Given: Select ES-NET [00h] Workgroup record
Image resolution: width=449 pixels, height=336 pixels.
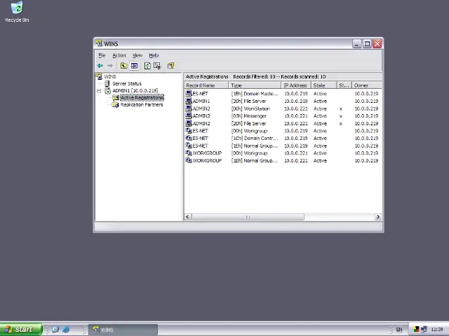Looking at the screenshot, I should pos(283,131).
